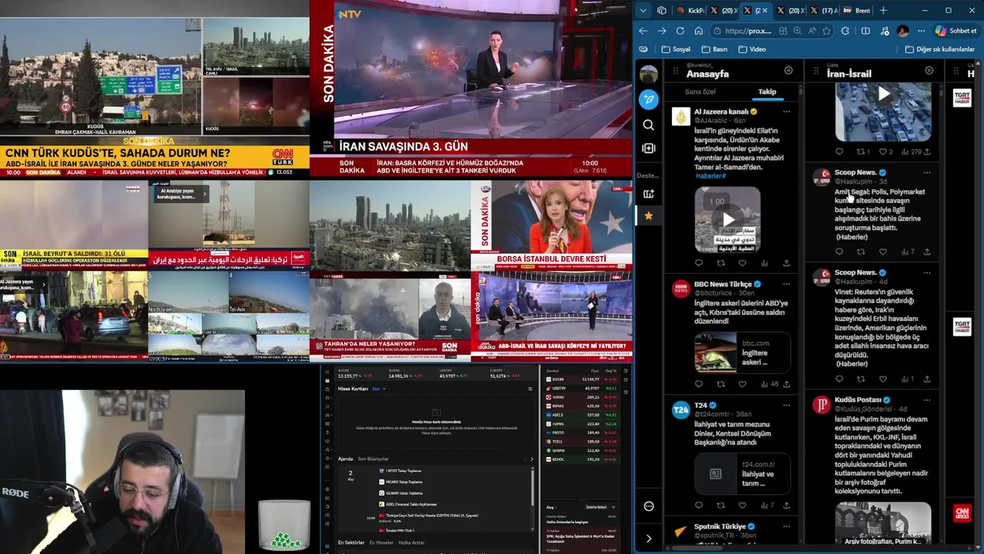
Task: Open the zoom magnifier icon in address bar
Action: pyautogui.click(x=797, y=31)
